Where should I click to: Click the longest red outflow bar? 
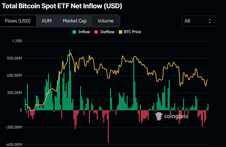coord(108,126)
